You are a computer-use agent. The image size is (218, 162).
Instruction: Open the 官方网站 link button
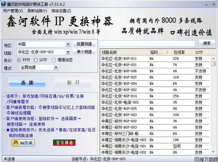tap(64, 143)
